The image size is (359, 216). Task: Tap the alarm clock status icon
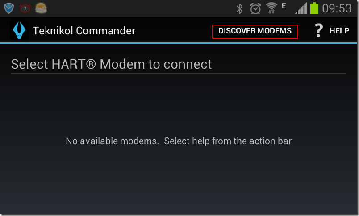[255, 8]
